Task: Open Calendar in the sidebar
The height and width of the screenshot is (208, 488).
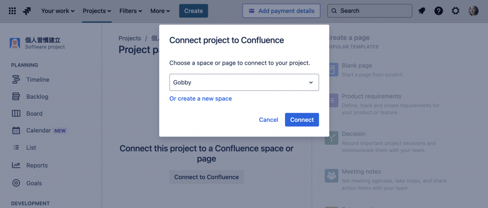Action: (38, 130)
